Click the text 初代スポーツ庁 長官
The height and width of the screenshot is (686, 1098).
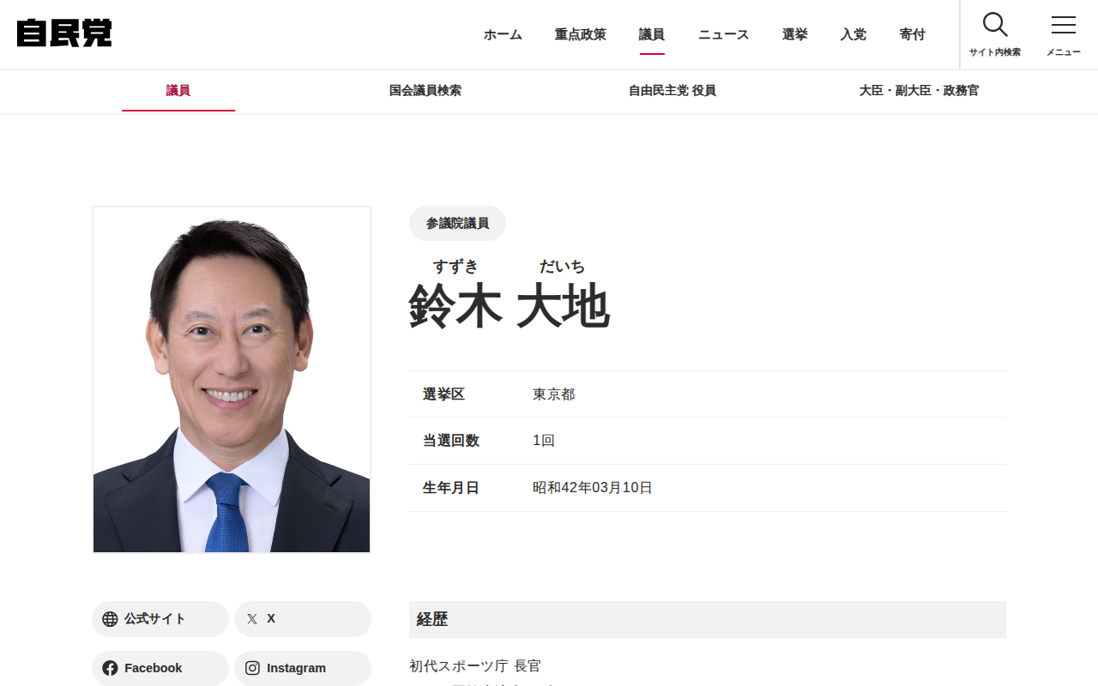[475, 666]
